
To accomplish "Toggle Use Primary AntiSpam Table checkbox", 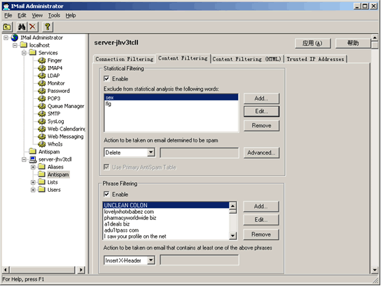I will pos(106,167).
